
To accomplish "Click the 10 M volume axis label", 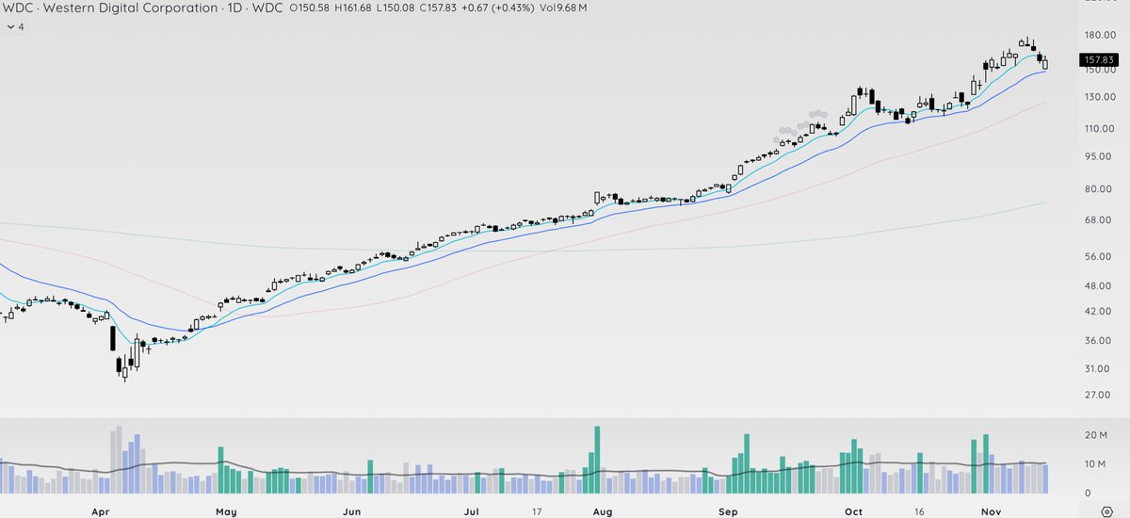I will tap(1094, 464).
